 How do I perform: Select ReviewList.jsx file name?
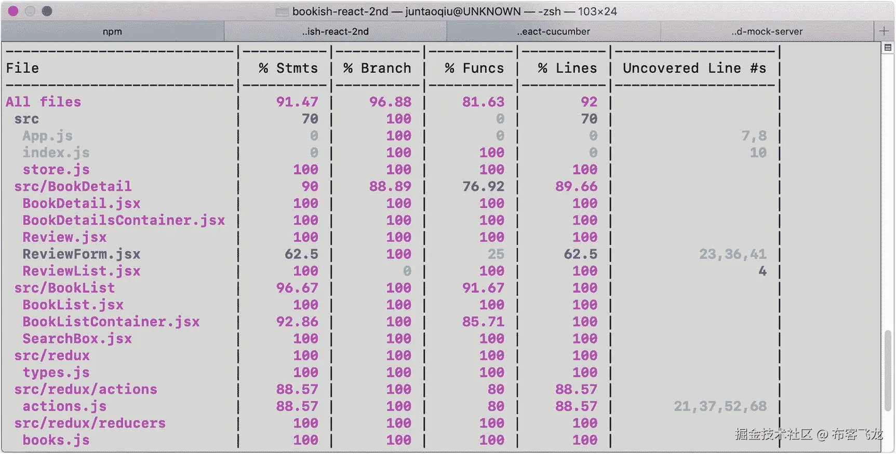[x=82, y=271]
